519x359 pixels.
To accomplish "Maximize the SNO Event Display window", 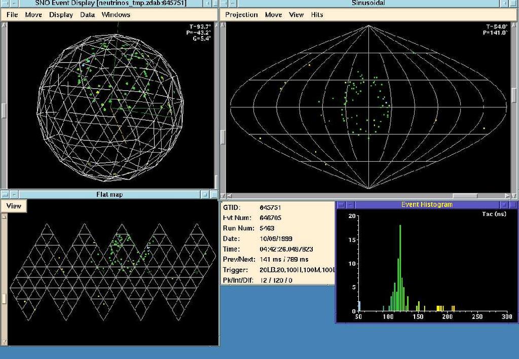I will tap(215, 4).
